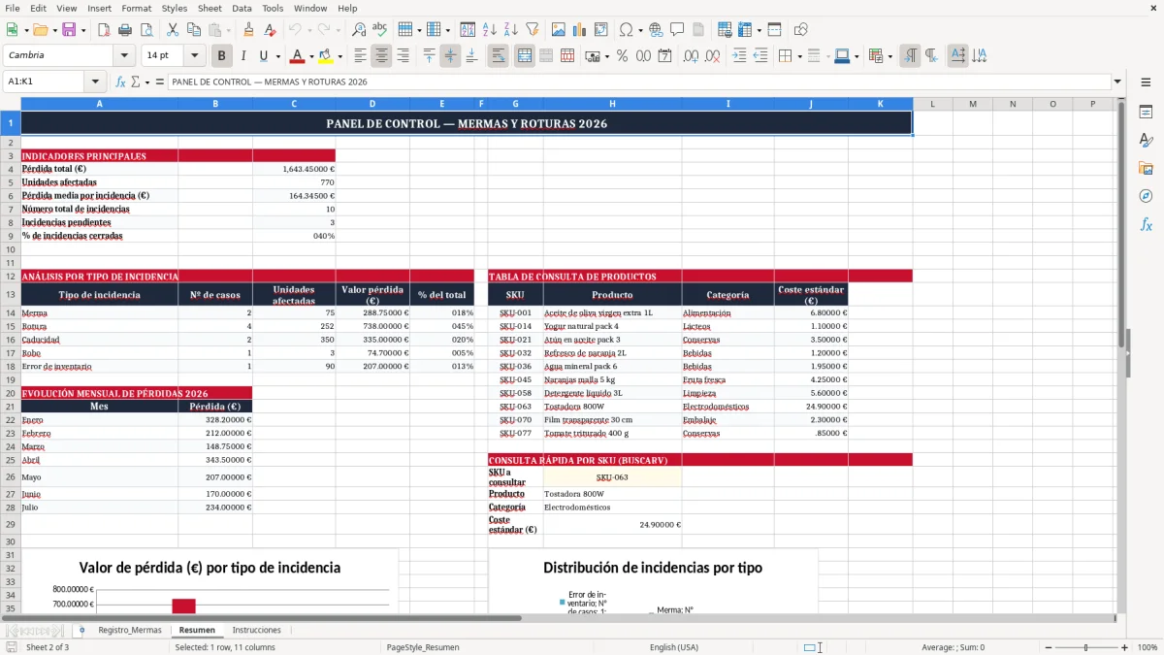Switch to the Registro_Mermas sheet tab
The width and height of the screenshot is (1164, 655).
(130, 630)
